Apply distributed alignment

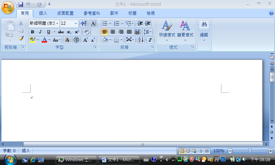[x=137, y=32]
